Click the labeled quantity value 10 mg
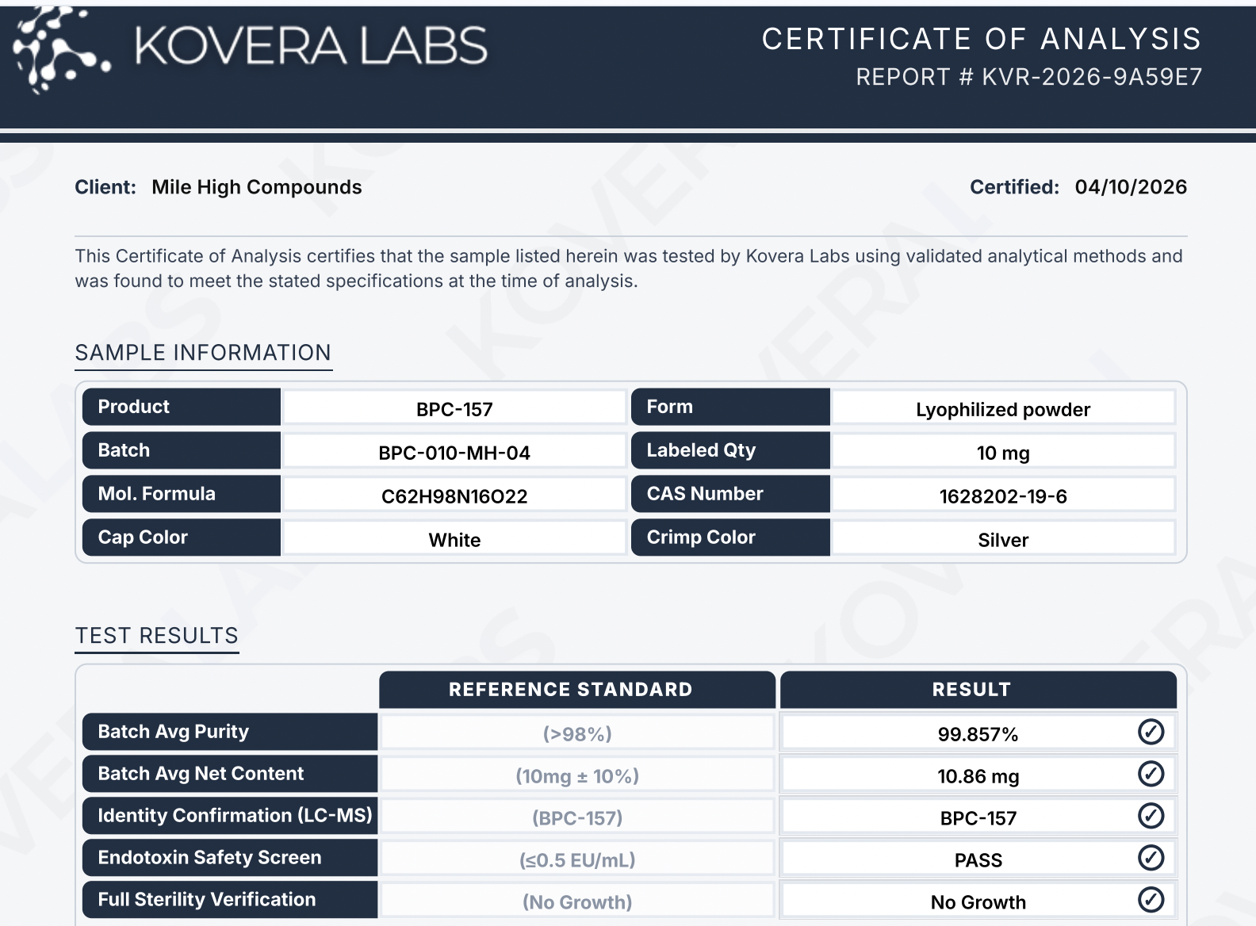 point(1003,453)
